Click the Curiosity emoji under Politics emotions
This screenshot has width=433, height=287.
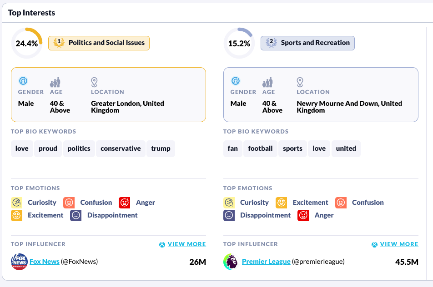click(x=17, y=203)
